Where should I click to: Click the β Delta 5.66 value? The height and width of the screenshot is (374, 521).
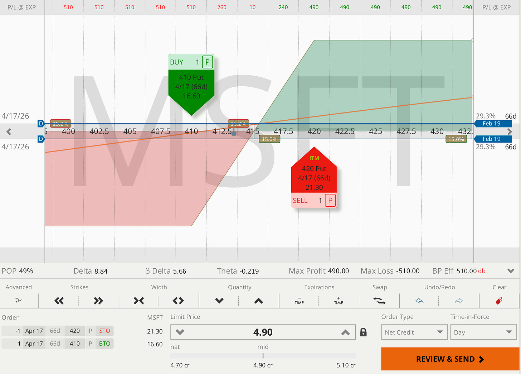(180, 271)
